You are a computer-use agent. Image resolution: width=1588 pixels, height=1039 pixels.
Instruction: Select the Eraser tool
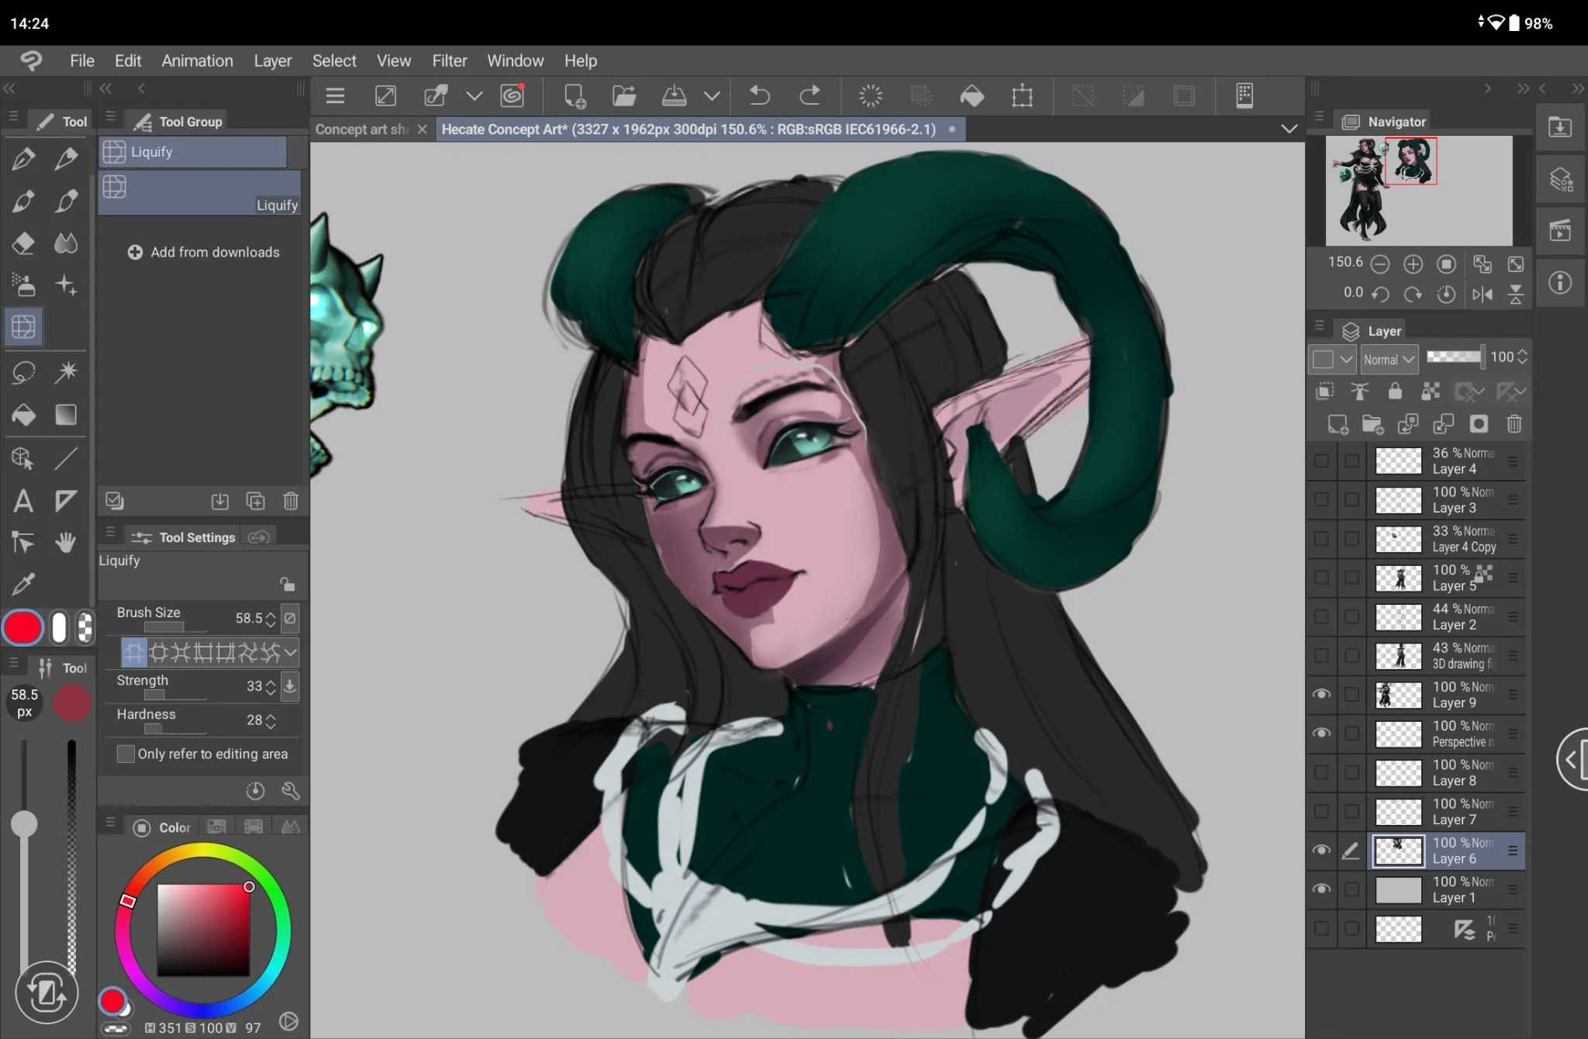(23, 243)
